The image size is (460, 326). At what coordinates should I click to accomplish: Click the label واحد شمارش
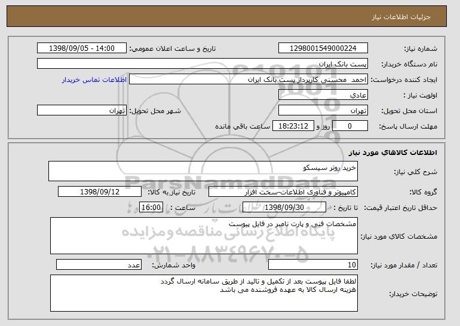[174, 265]
